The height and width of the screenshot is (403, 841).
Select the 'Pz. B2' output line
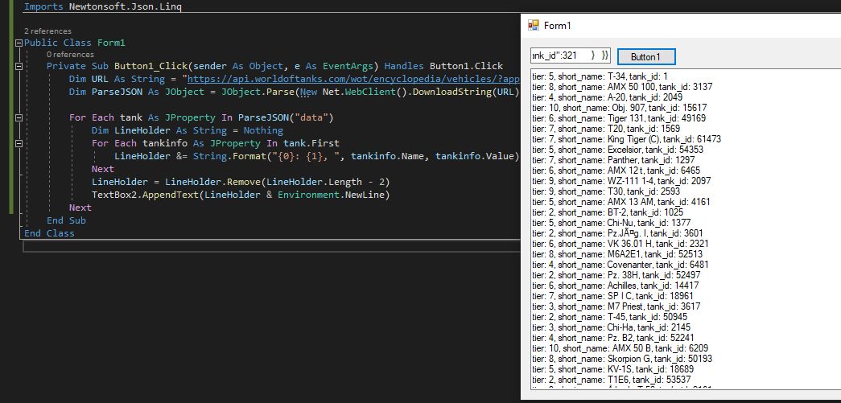(613, 338)
